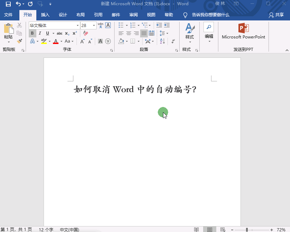Viewport: 290px width, 232px height.
Task: Toggle Bold formatting
Action: point(32,33)
